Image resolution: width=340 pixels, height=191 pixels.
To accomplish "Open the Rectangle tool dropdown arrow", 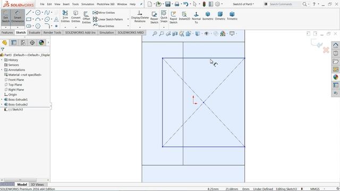I will click(x=33, y=19).
